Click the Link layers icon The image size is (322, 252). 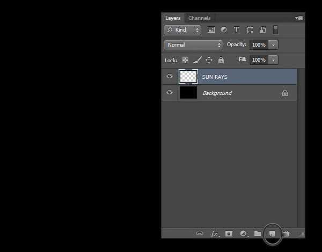coord(200,233)
